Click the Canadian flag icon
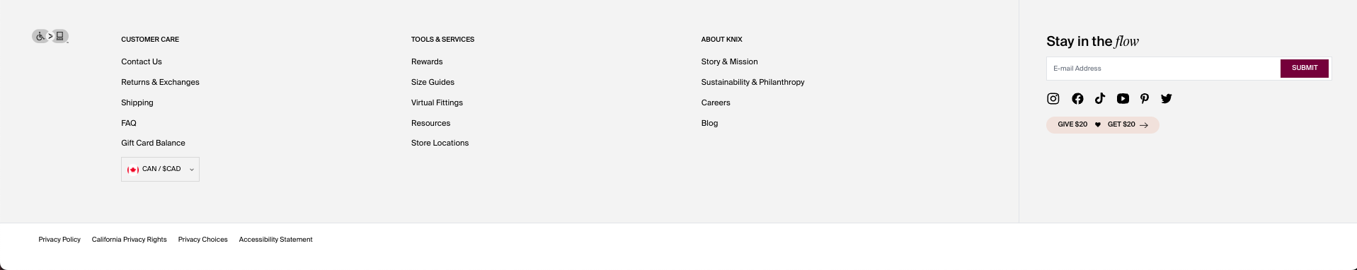The width and height of the screenshot is (1357, 270). point(133,170)
